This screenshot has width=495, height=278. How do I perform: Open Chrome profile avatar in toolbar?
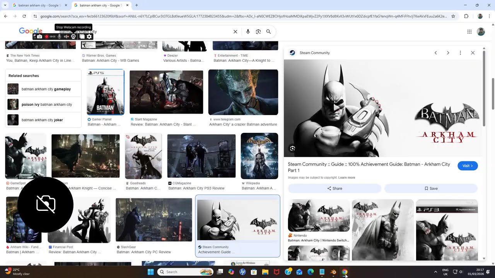480,16
